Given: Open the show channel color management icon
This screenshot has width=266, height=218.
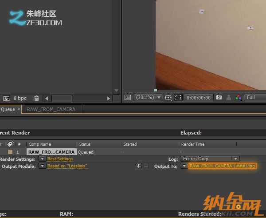Looking at the screenshot, I should [239, 97].
